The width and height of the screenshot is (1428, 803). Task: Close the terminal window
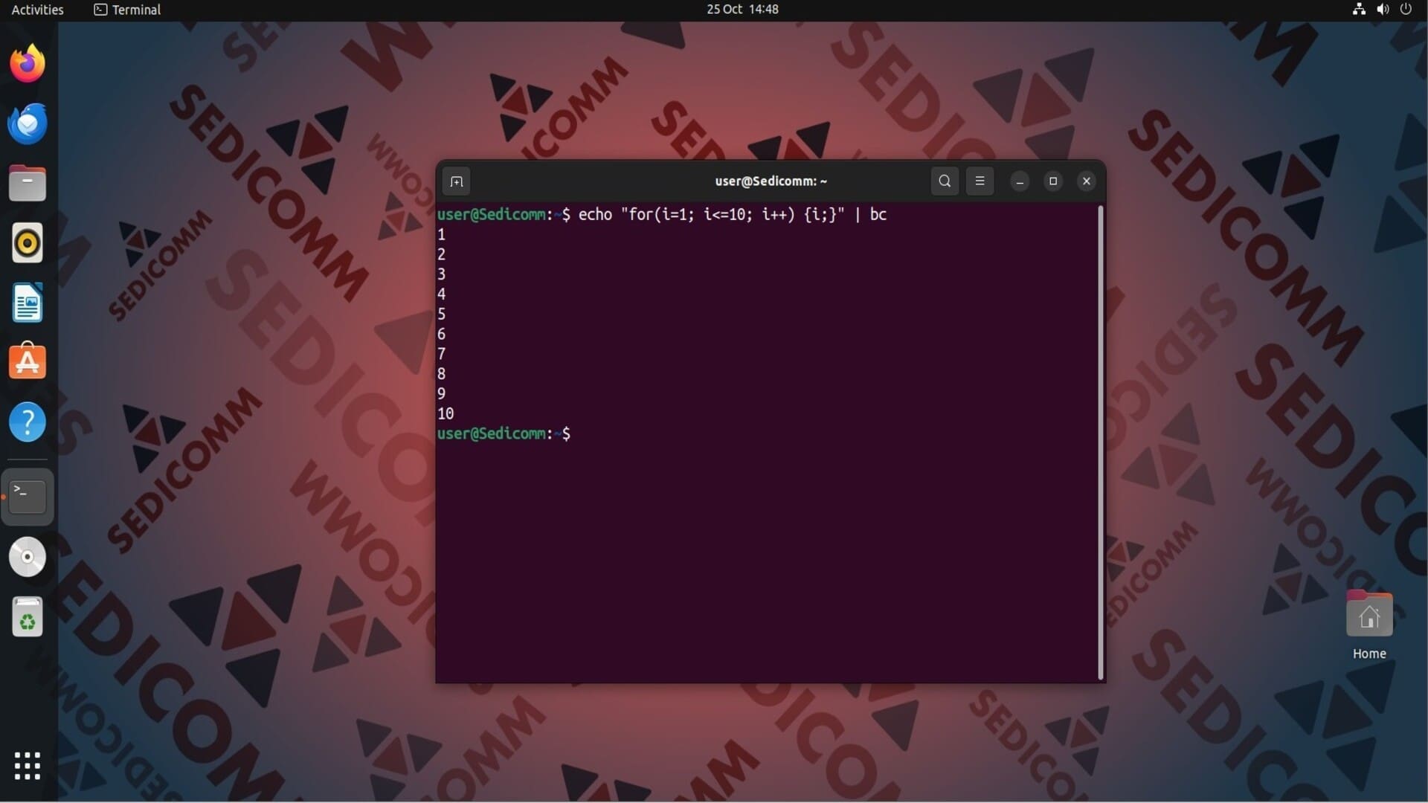(x=1087, y=181)
